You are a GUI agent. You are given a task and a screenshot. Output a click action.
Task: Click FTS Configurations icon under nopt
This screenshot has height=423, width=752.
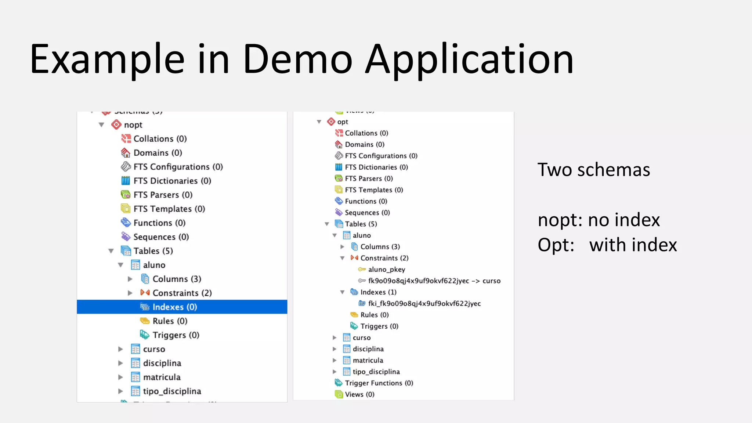point(126,167)
